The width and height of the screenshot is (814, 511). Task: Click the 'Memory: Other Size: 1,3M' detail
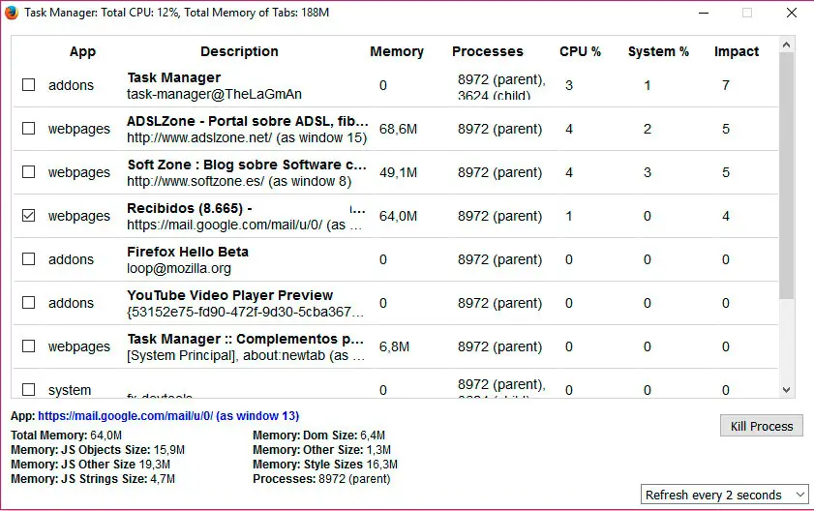click(x=322, y=450)
